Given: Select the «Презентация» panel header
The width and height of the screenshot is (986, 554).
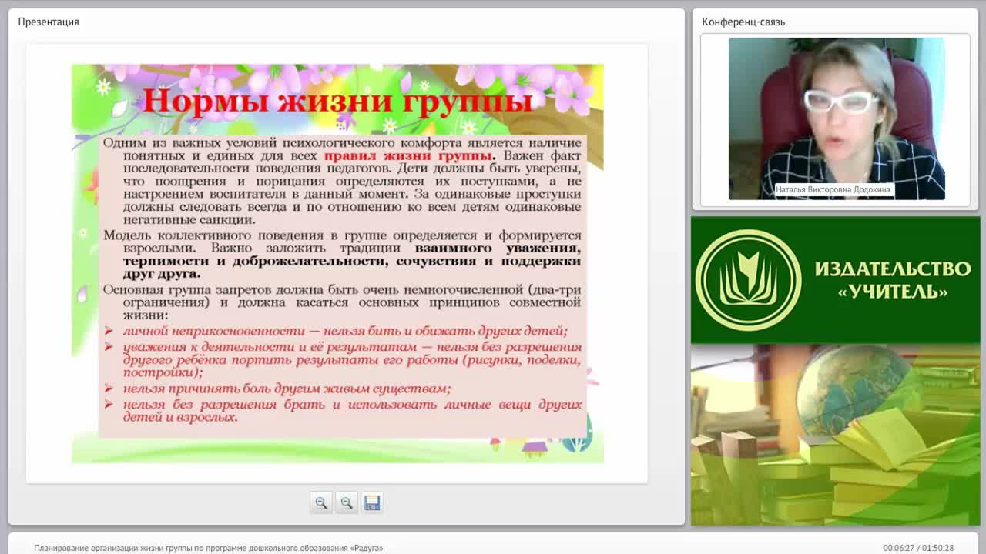Looking at the screenshot, I should [x=49, y=22].
